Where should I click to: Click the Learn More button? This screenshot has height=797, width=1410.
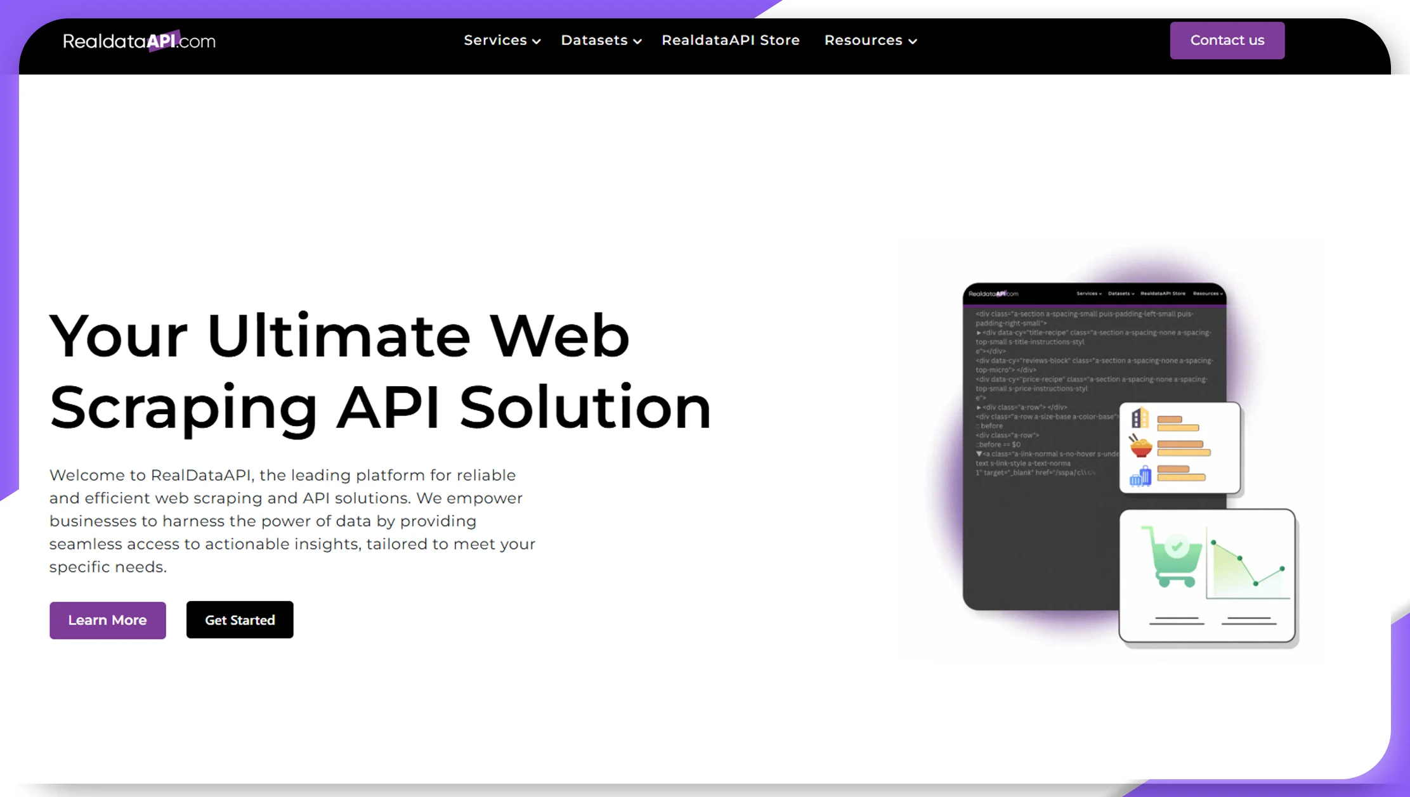pyautogui.click(x=108, y=620)
